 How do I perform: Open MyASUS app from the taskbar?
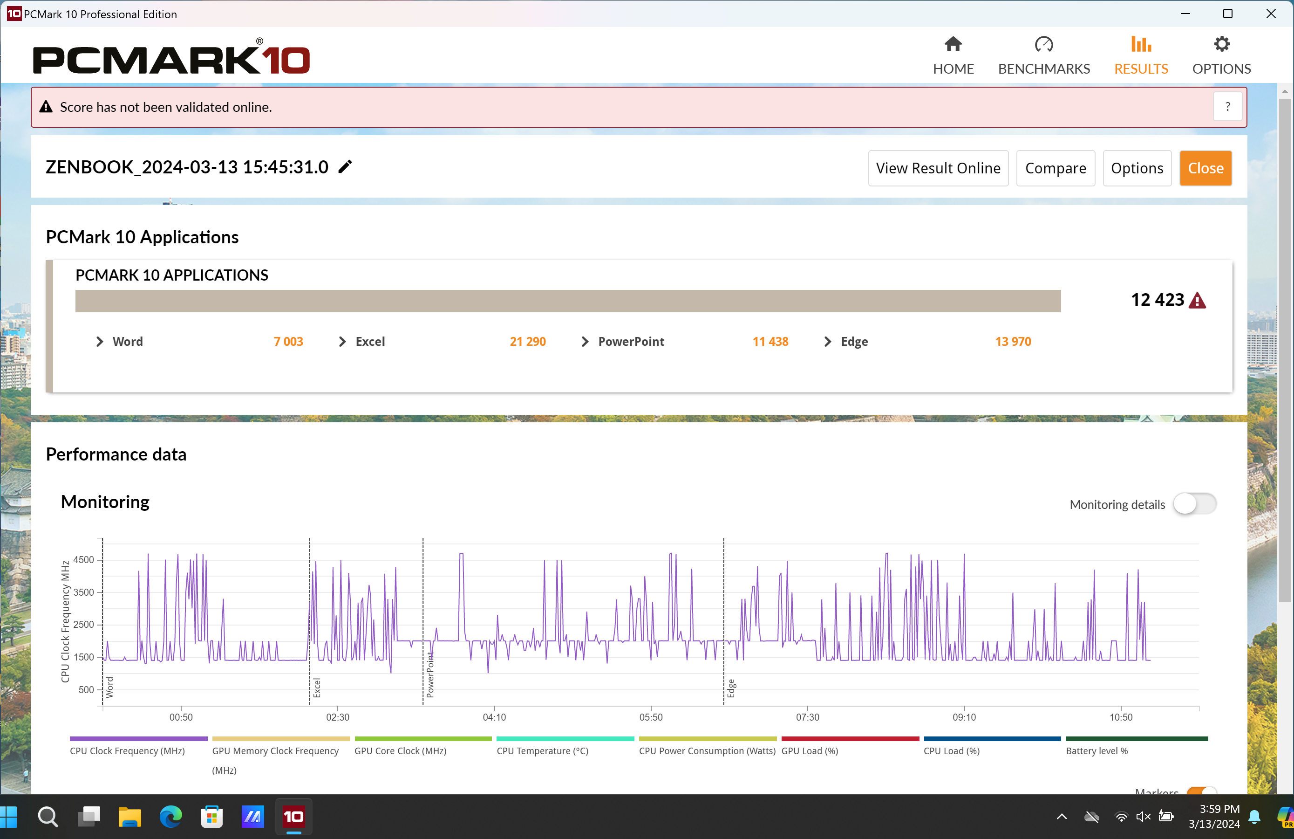(252, 817)
